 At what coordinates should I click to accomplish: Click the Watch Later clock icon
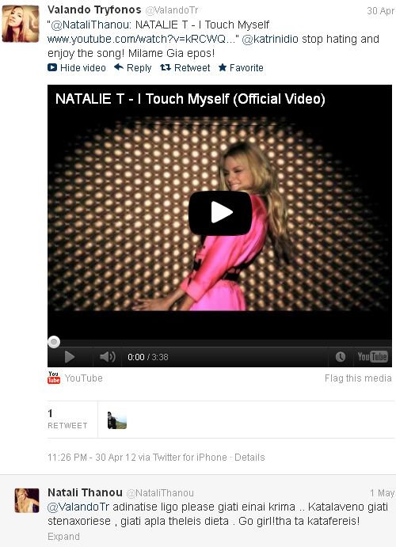(341, 356)
